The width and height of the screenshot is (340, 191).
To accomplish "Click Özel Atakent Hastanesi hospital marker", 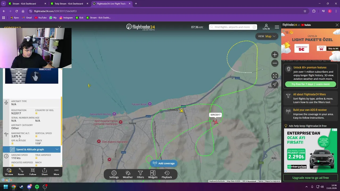I will pyautogui.click(x=99, y=141).
